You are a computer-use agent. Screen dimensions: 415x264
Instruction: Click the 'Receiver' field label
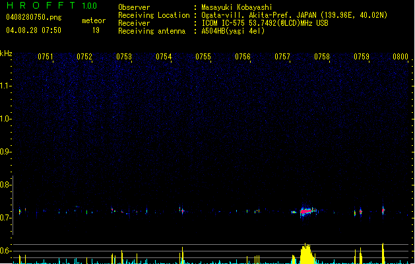pyautogui.click(x=134, y=23)
